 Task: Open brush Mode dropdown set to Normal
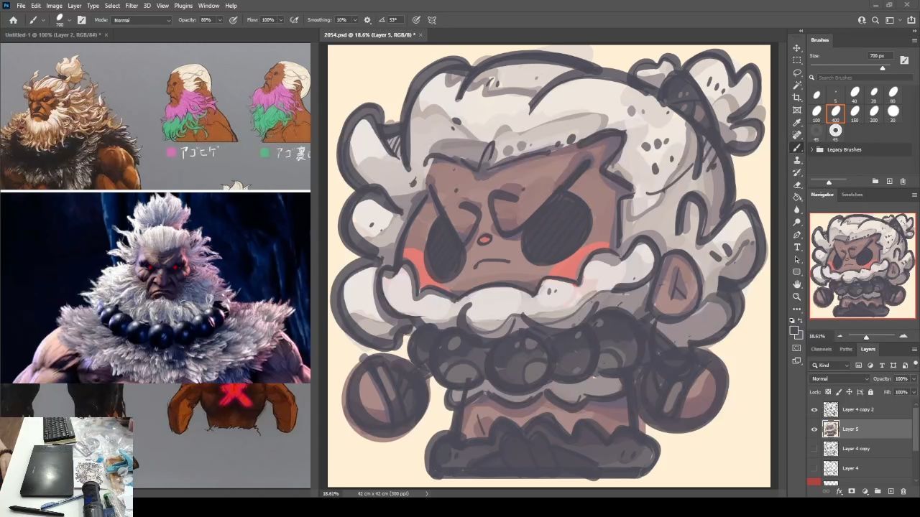(142, 20)
